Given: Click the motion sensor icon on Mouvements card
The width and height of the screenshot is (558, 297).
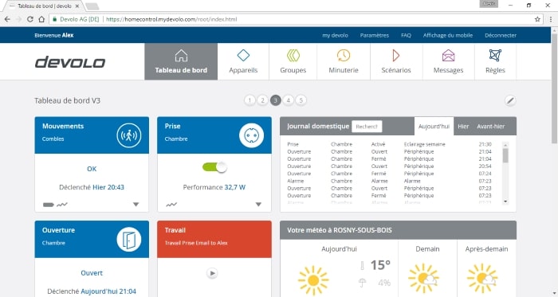Looking at the screenshot, I should (129, 135).
